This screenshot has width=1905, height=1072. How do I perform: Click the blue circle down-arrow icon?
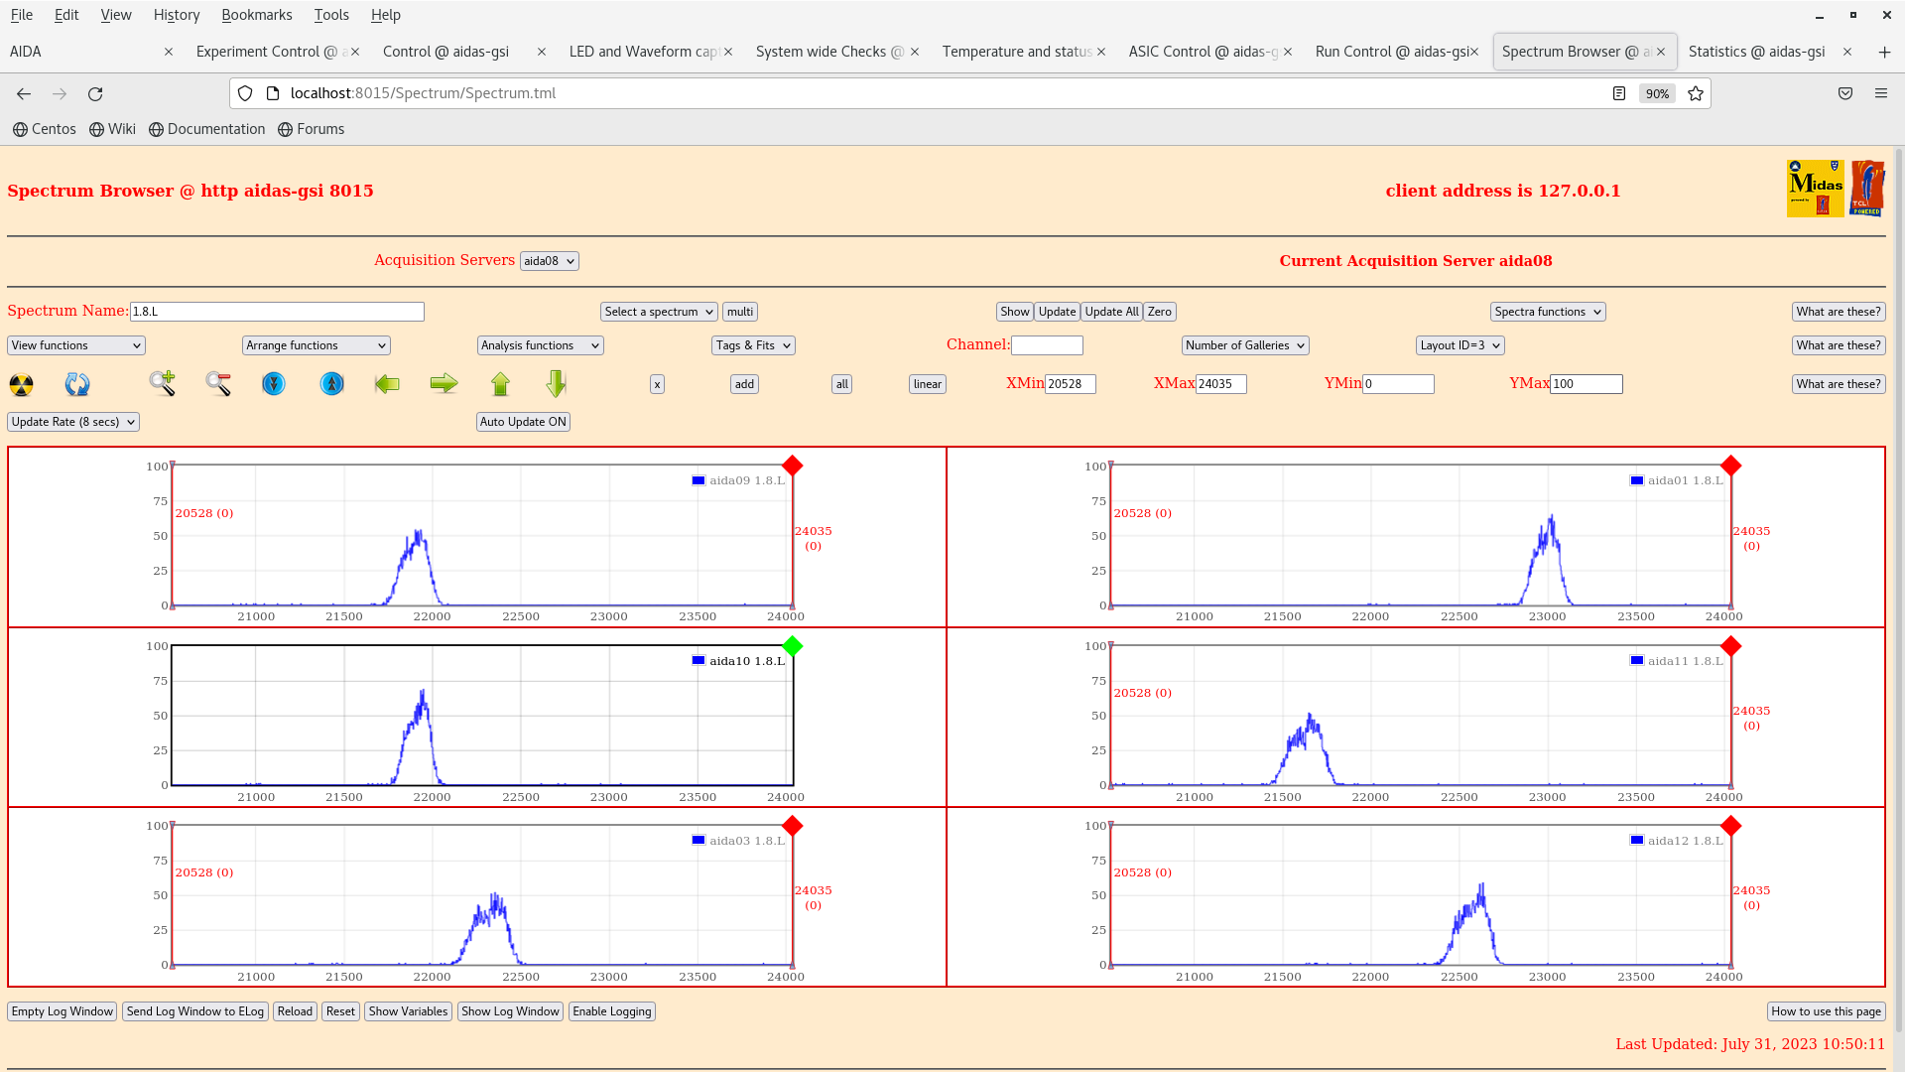point(274,383)
